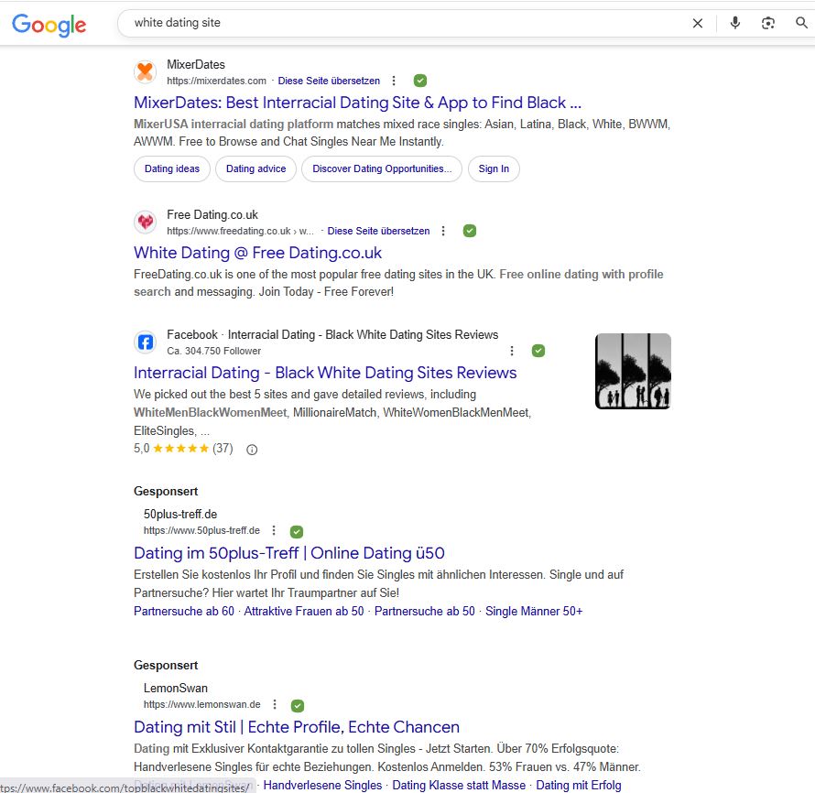Viewport: 815px width, 793px height.
Task: Open Dating im 50plus-Treff ad link
Action: tap(288, 553)
